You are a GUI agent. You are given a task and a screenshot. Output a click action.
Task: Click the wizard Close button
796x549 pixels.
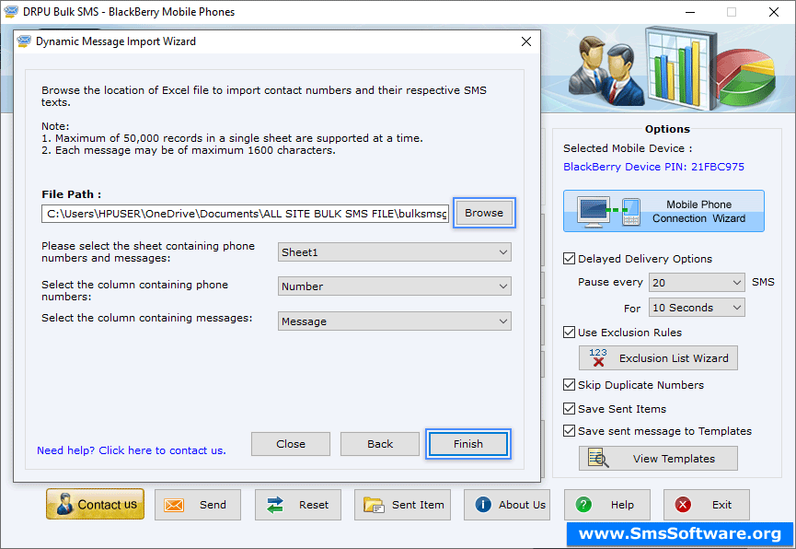(x=291, y=444)
